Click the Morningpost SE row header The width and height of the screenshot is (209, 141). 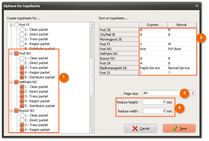[119, 39]
